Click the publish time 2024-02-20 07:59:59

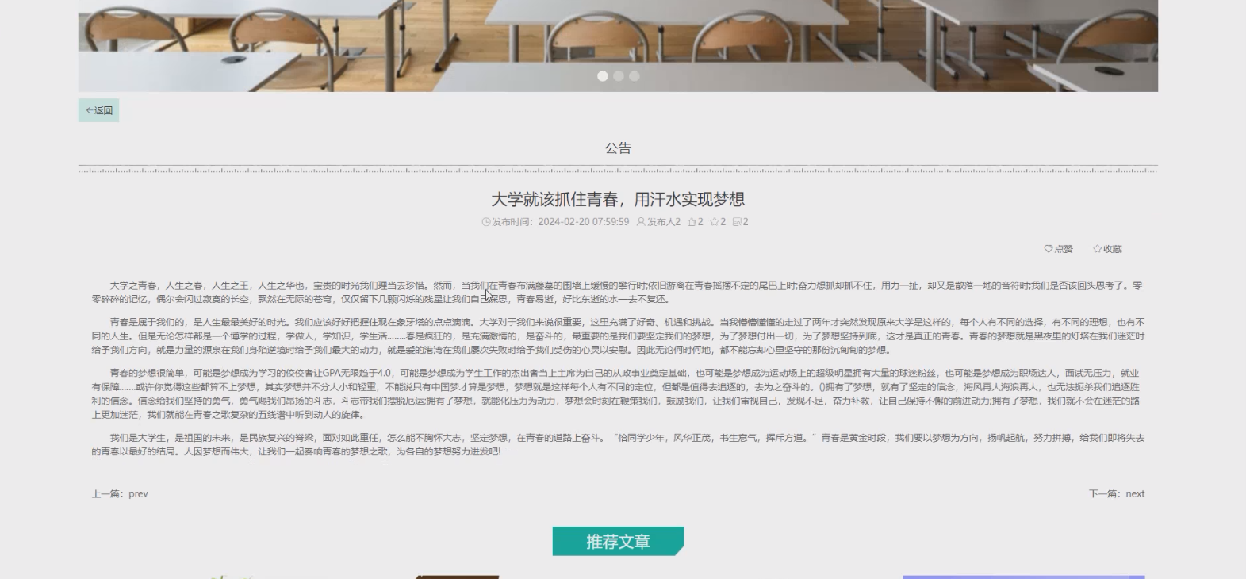point(583,222)
